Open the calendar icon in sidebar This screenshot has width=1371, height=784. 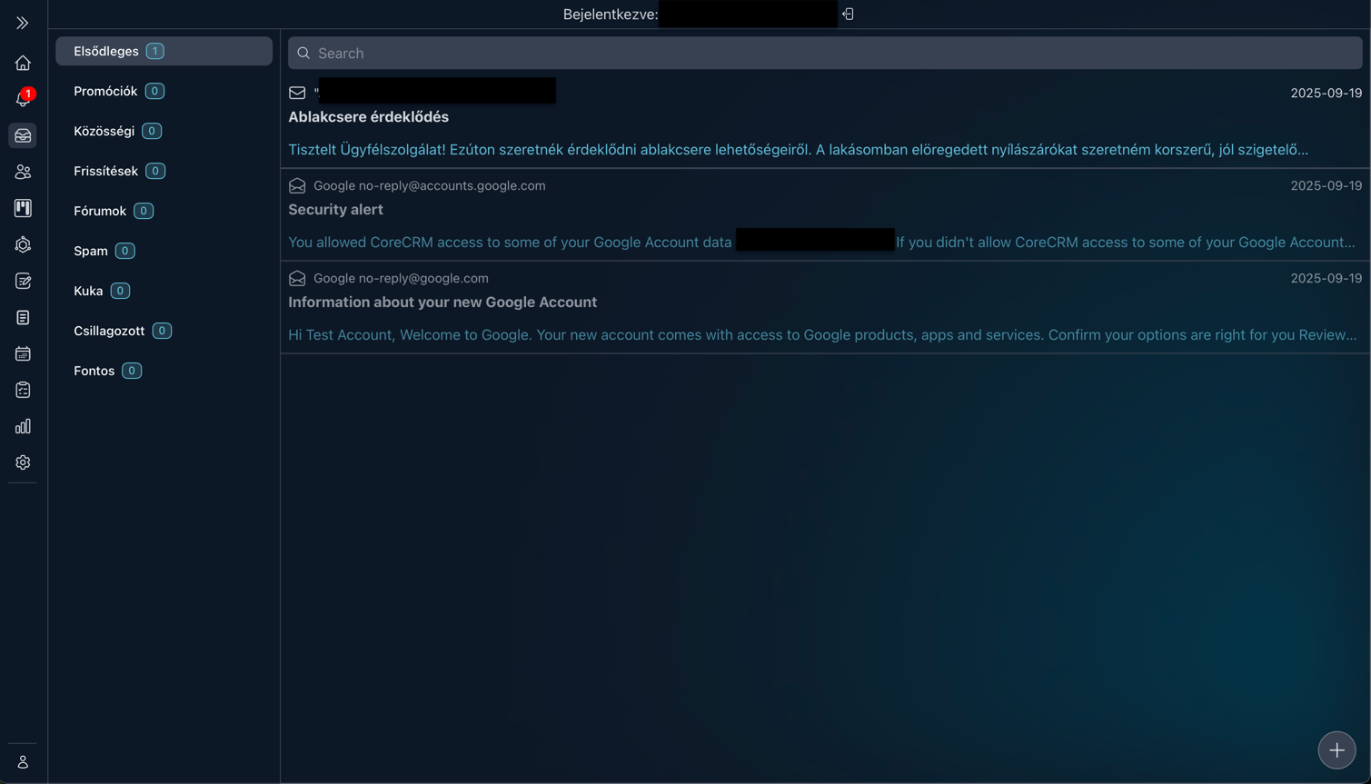(23, 353)
